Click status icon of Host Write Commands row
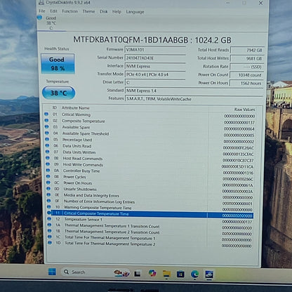 [48, 164]
